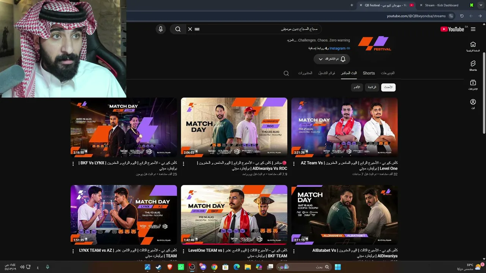Clear the YouTube search box text
The width and height of the screenshot is (486, 273).
pyautogui.click(x=190, y=29)
